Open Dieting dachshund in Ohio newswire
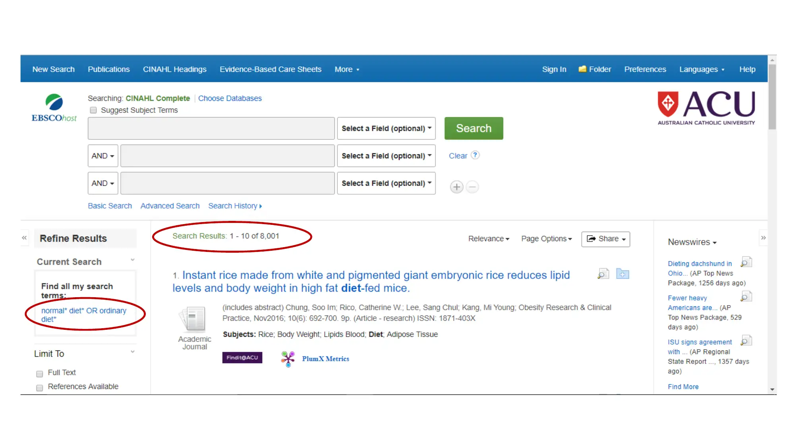The image size is (795, 447). point(700,268)
